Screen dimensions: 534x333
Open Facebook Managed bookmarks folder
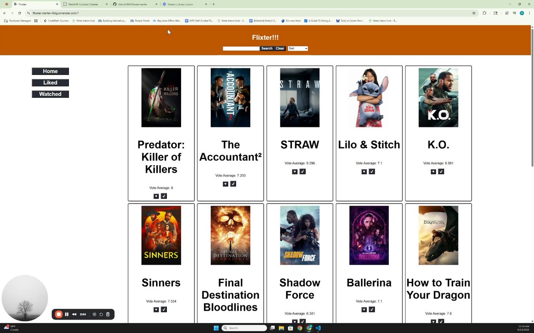18,20
